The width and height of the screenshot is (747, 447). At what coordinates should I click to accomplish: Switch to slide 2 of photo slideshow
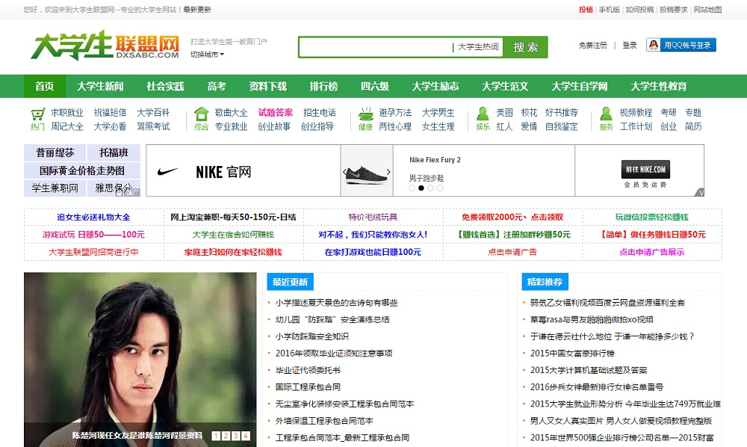pyautogui.click(x=226, y=436)
